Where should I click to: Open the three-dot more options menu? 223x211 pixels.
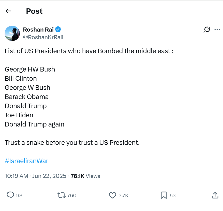point(217,30)
